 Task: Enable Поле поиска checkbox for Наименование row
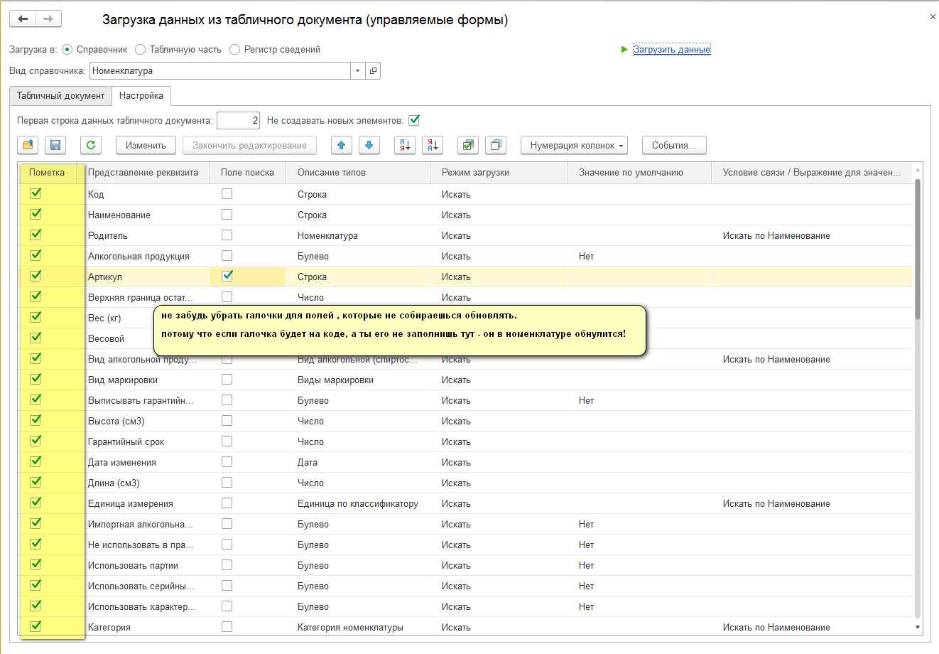click(227, 214)
